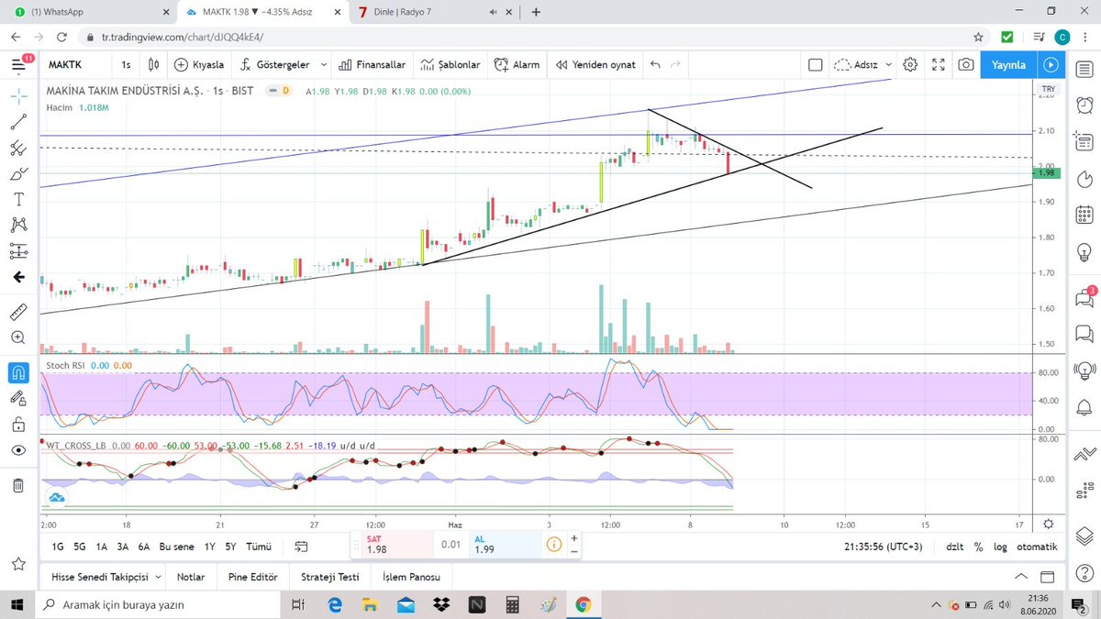Click the AL 1.99 buy button
Screen dimensions: 1101x619
coord(503,545)
